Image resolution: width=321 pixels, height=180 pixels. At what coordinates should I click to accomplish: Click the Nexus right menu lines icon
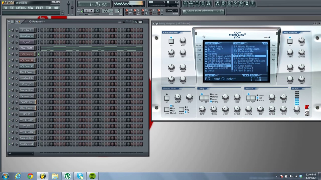point(277,33)
